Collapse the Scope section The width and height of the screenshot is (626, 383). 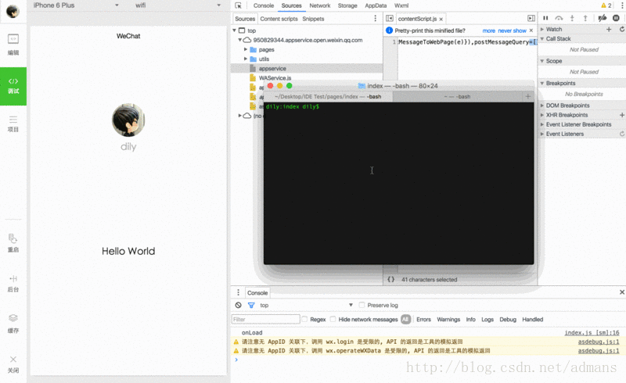click(542, 61)
